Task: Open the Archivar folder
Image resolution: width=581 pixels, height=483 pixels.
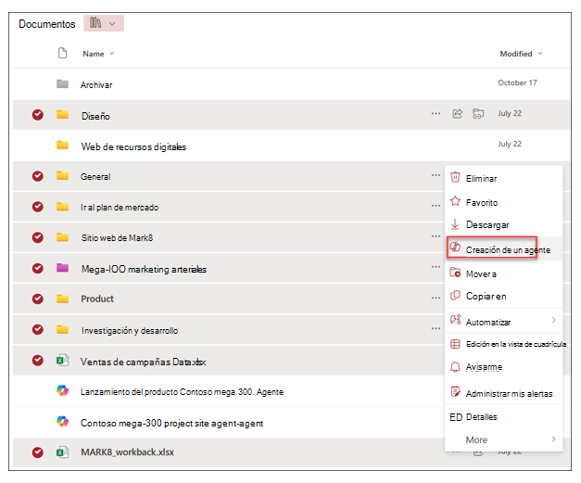Action: pos(96,85)
